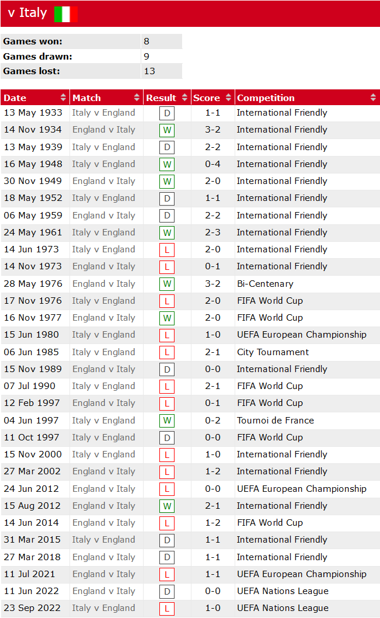Click the Italy v England match on 16 May 1948
This screenshot has height=618, width=380.
click(103, 164)
